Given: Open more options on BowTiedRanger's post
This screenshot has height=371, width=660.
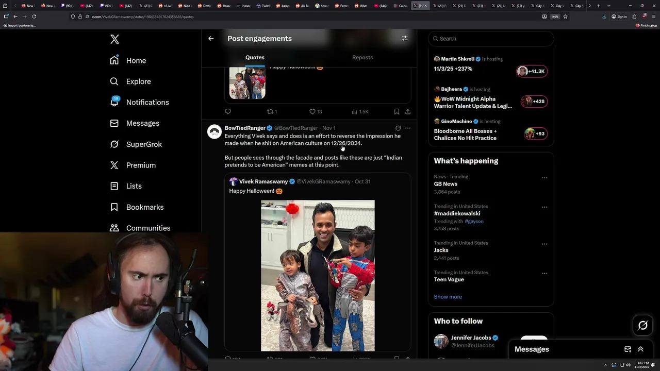Looking at the screenshot, I should (x=408, y=128).
